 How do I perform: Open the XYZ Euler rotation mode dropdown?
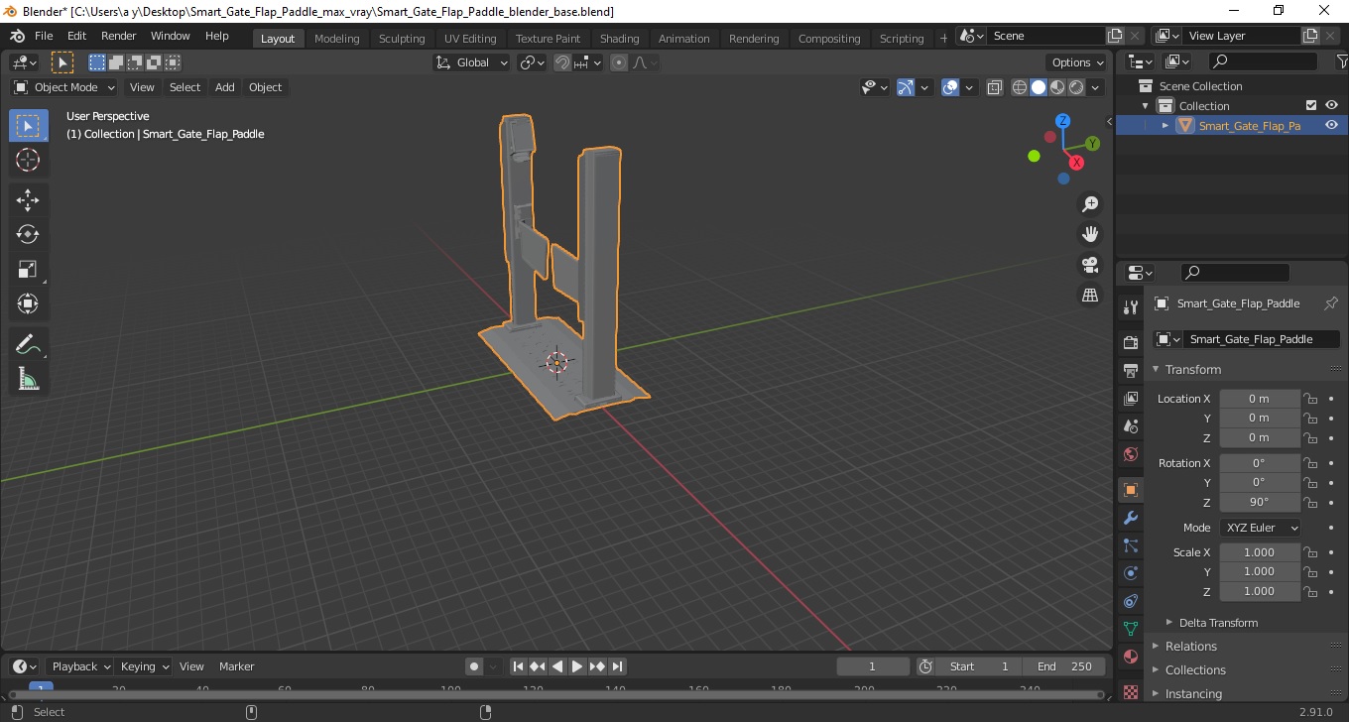pos(1260,528)
